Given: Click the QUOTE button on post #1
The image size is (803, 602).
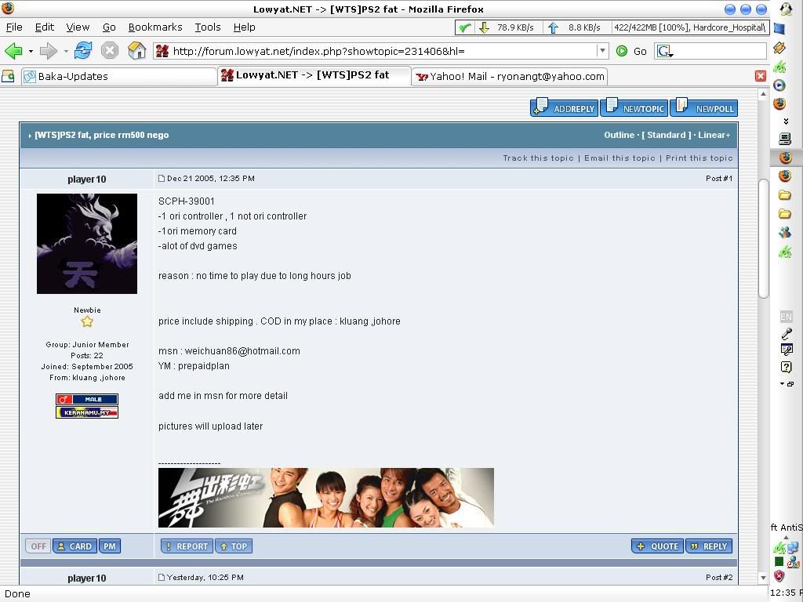Looking at the screenshot, I should 657,546.
